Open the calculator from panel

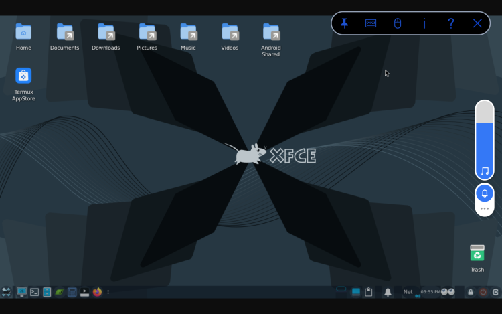click(x=72, y=292)
